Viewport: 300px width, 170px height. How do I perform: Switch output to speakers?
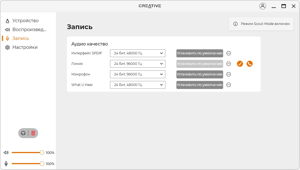(33, 133)
